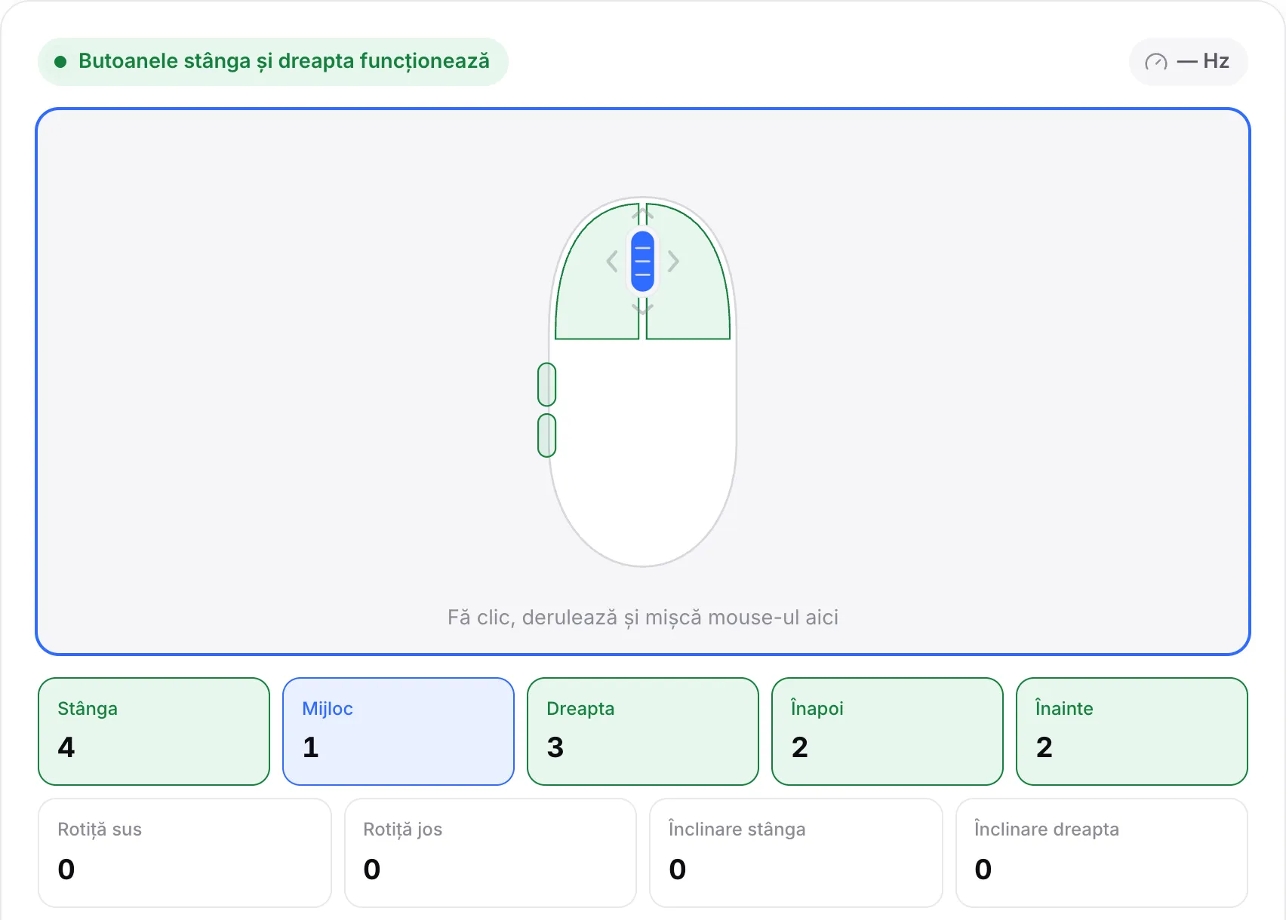Screen dimensions: 1286x920
Task: Select the Înainte counter card
Action: pyautogui.click(x=1132, y=731)
